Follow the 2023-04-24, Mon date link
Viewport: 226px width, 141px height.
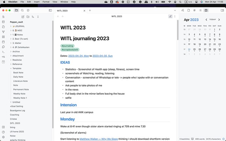tap(79, 56)
